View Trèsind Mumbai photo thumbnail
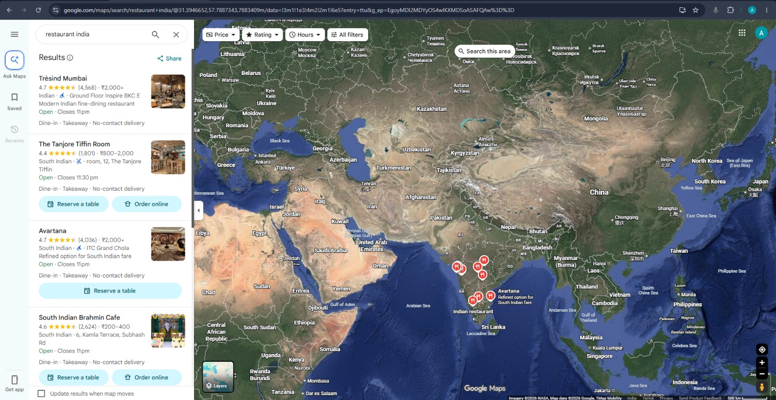 168,92
